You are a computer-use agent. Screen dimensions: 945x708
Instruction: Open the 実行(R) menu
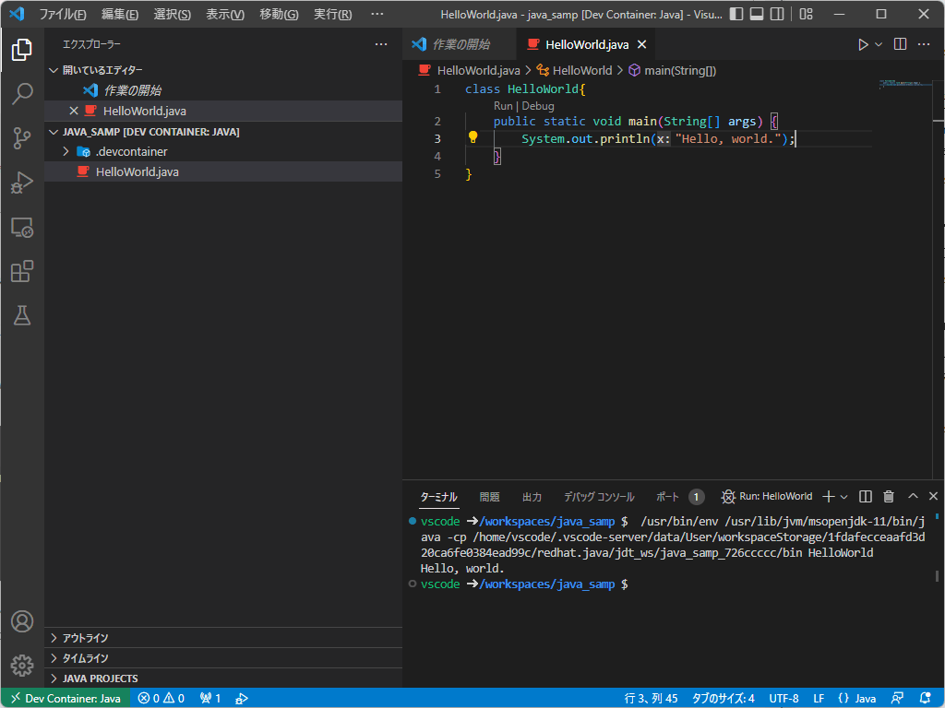(x=332, y=15)
